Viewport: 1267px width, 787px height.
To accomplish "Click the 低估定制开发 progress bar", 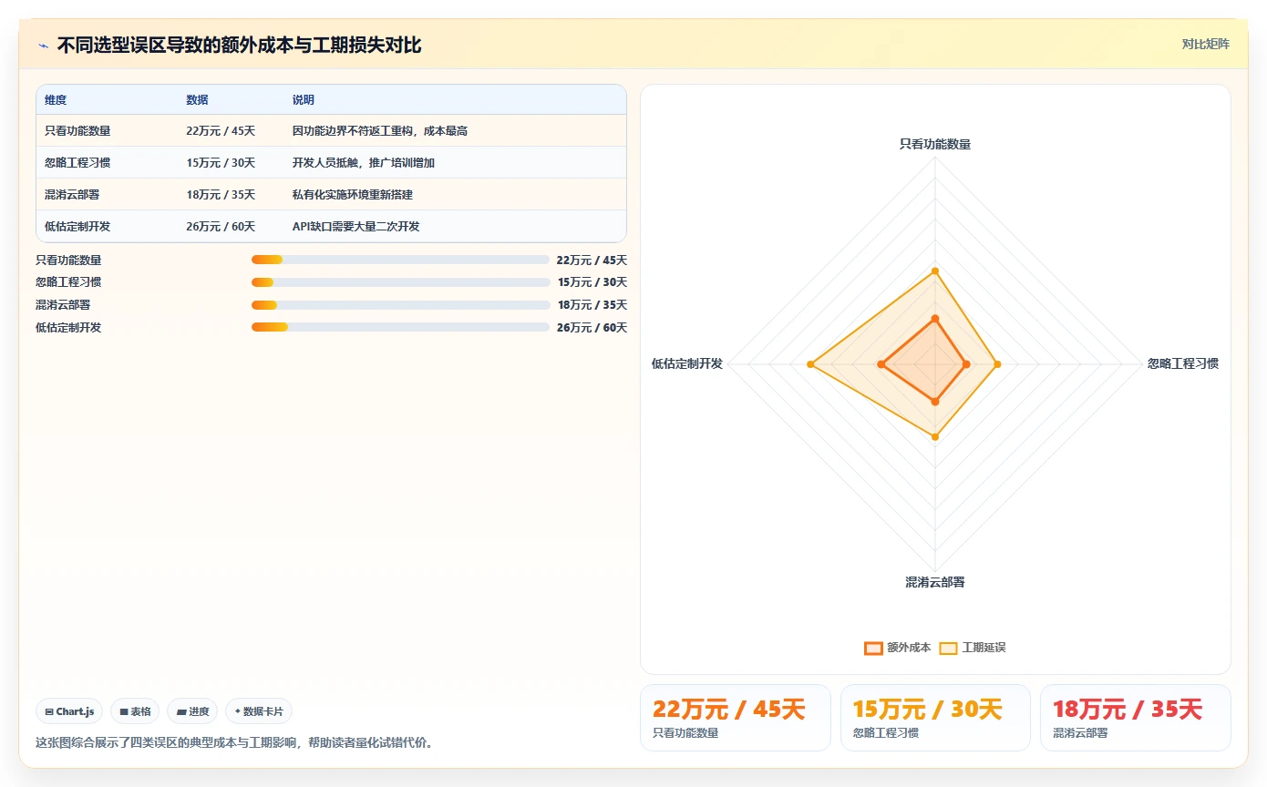I will pos(400,327).
